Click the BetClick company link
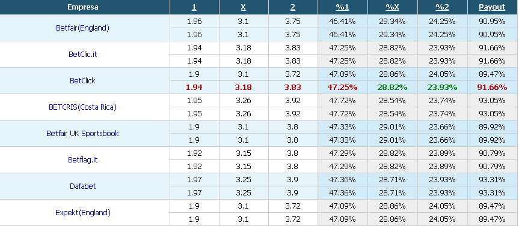The width and height of the screenshot is (519, 226). [x=82, y=81]
